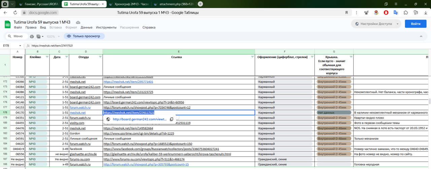Open the browser downloads icon
The width and height of the screenshot is (431, 169).
[426, 12]
